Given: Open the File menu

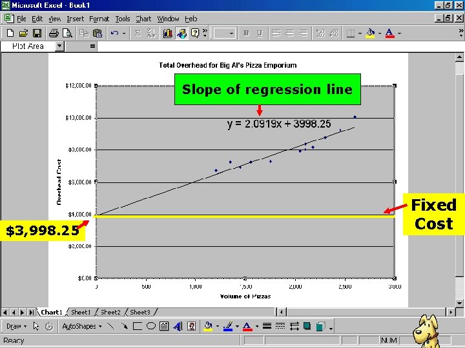Looking at the screenshot, I should pyautogui.click(x=21, y=19).
